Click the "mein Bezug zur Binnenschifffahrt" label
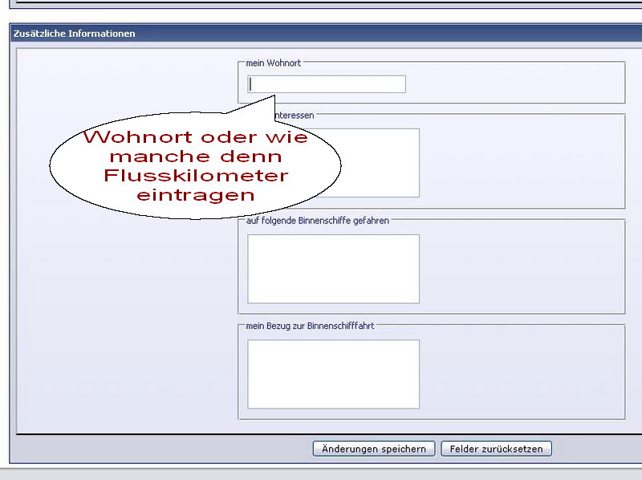The image size is (642, 480). [x=310, y=326]
